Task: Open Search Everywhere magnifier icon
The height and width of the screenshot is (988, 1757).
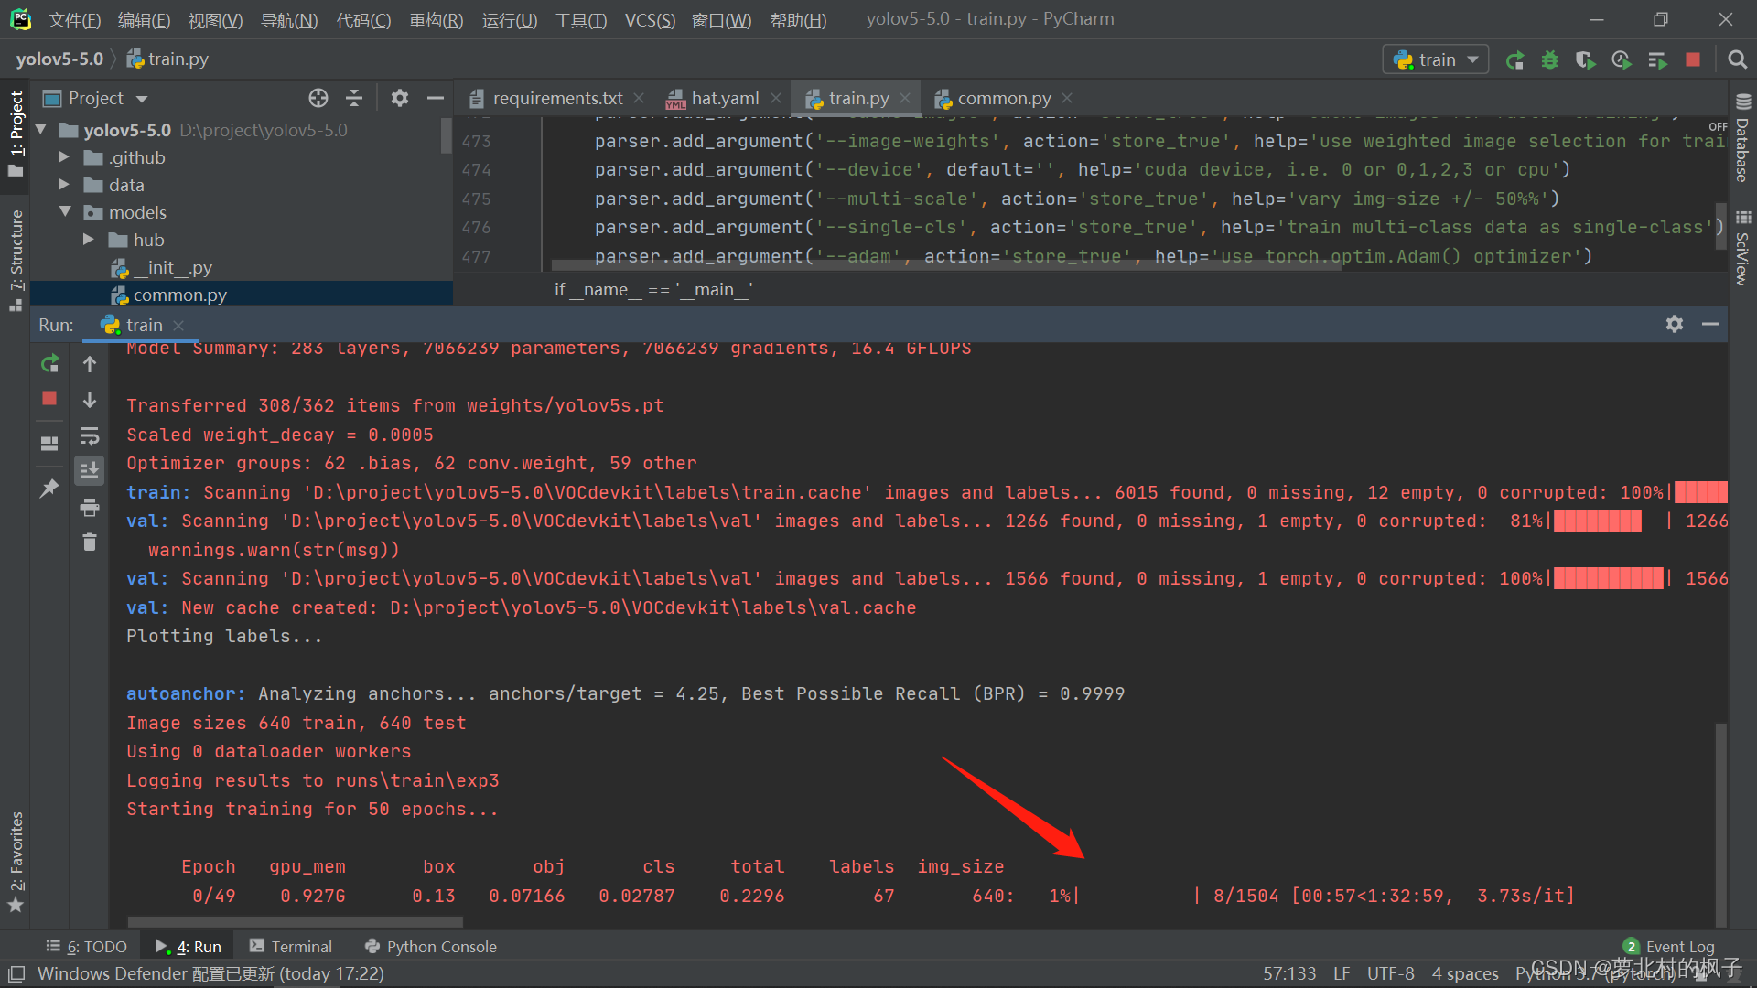Action: point(1737,60)
